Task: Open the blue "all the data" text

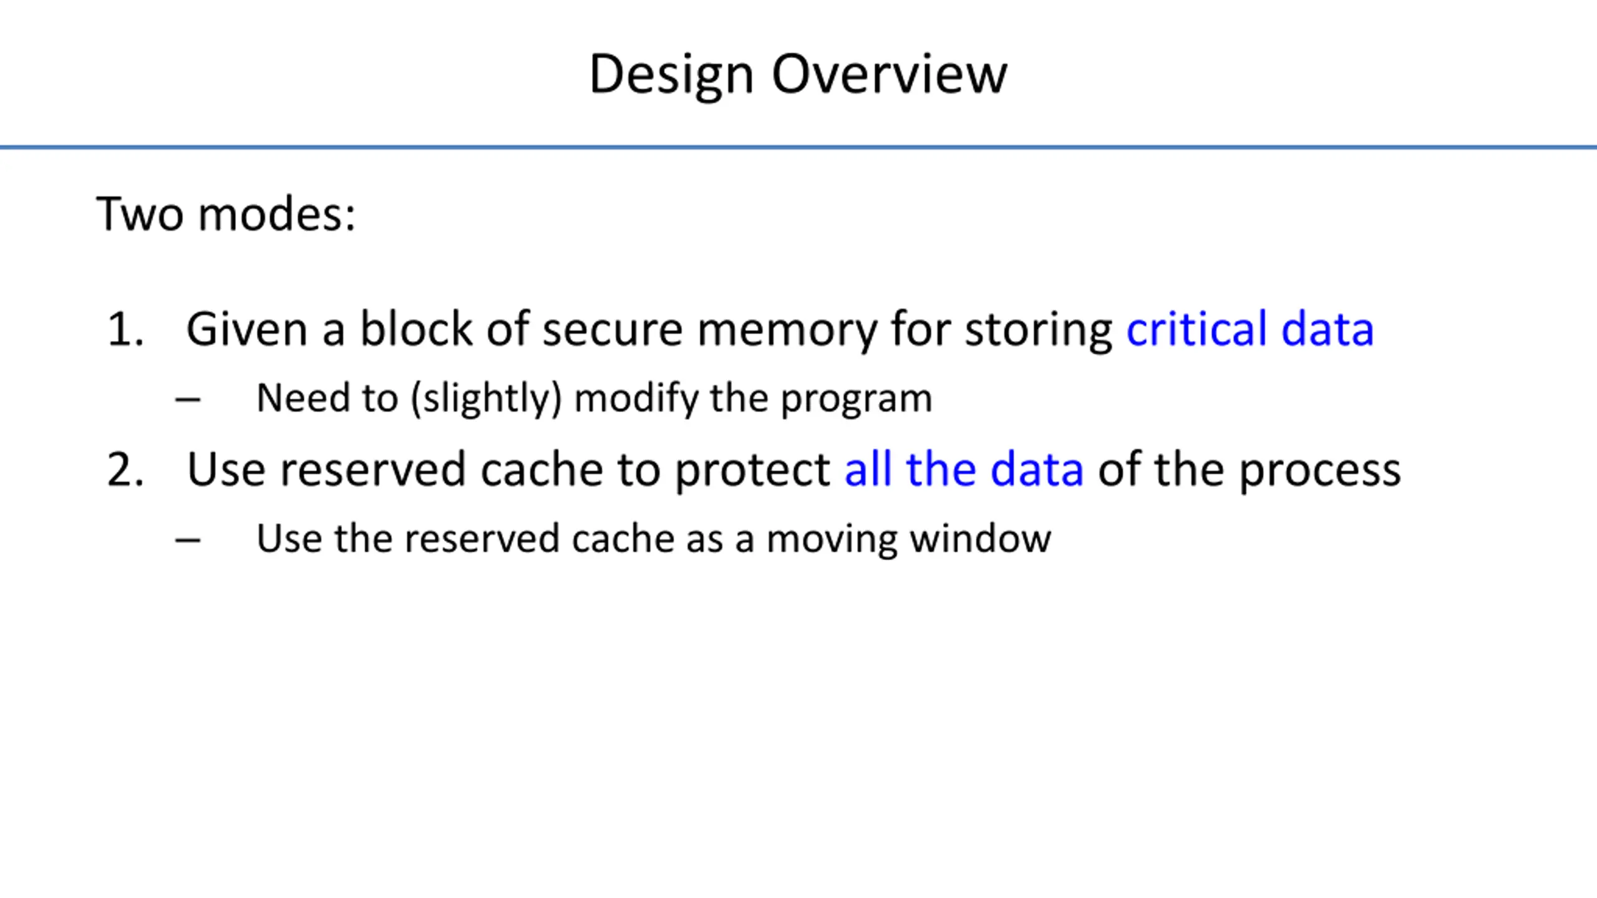Action: pyautogui.click(x=964, y=470)
